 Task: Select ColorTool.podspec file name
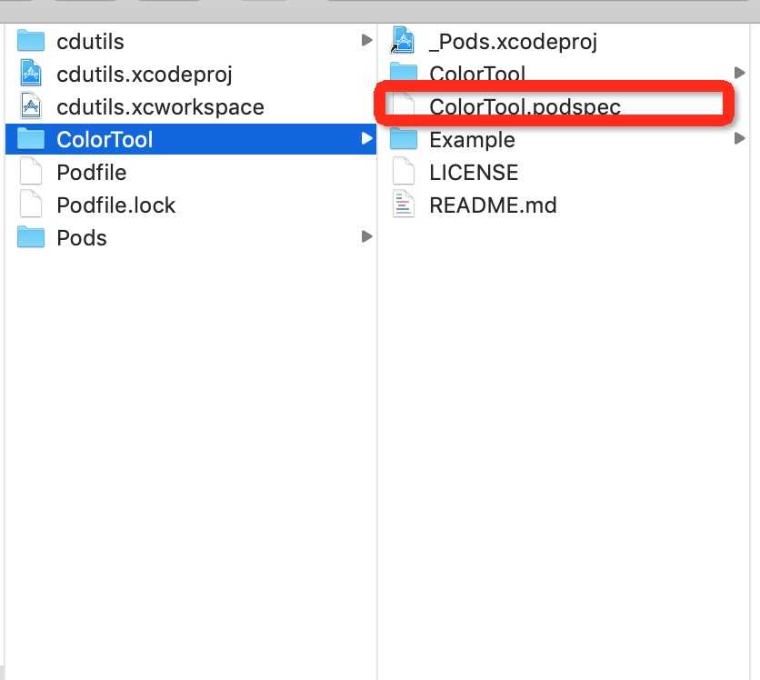(x=525, y=107)
